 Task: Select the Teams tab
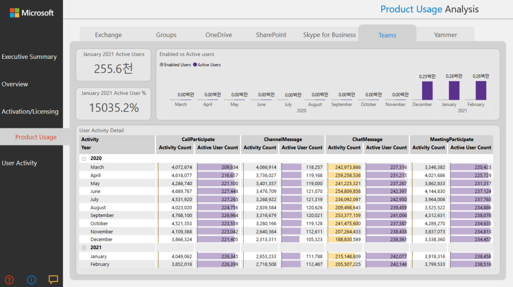coord(387,35)
